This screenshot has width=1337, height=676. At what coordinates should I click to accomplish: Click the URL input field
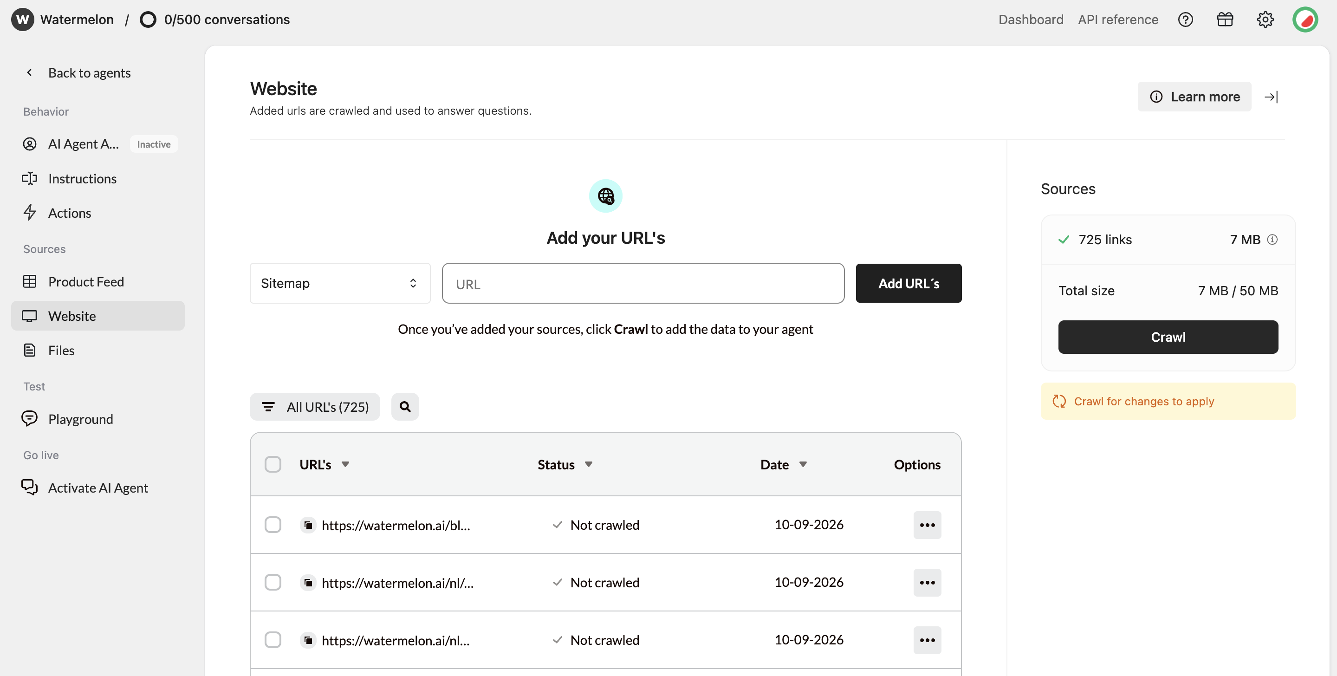coord(643,284)
